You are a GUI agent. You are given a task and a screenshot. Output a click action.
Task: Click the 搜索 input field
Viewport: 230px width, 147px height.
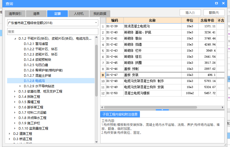[x=53, y=32]
